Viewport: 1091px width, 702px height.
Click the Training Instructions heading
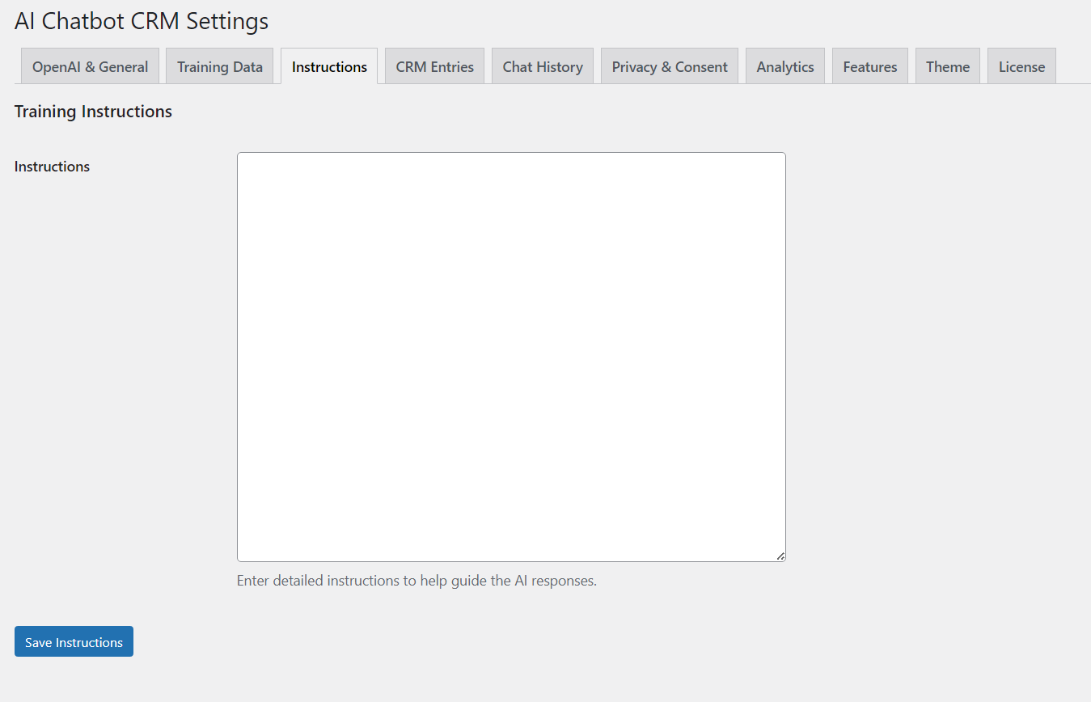(x=93, y=112)
